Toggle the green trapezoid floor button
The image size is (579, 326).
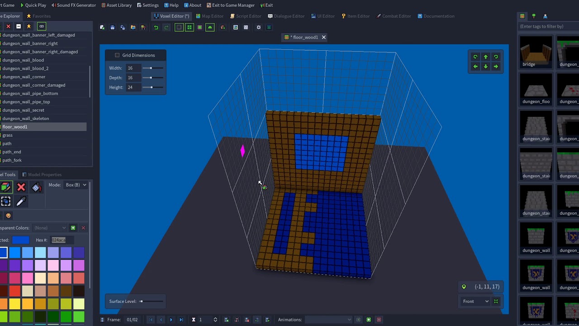(210, 27)
